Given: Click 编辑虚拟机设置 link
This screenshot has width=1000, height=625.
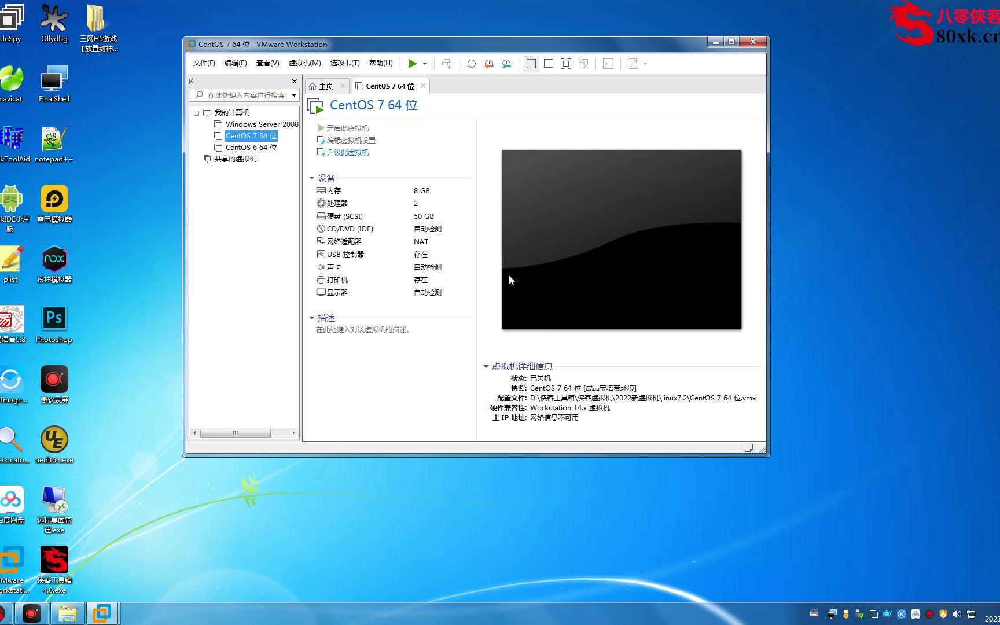Looking at the screenshot, I should coord(346,140).
